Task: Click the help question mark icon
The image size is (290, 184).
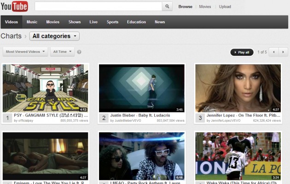Action: pyautogui.click(x=79, y=52)
